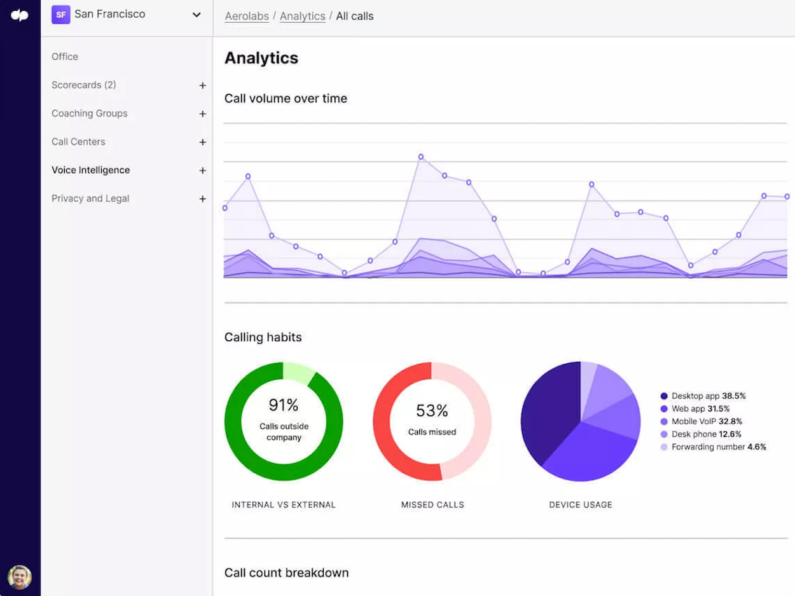
Task: Click highest peak point on call volume chart
Action: click(x=421, y=156)
